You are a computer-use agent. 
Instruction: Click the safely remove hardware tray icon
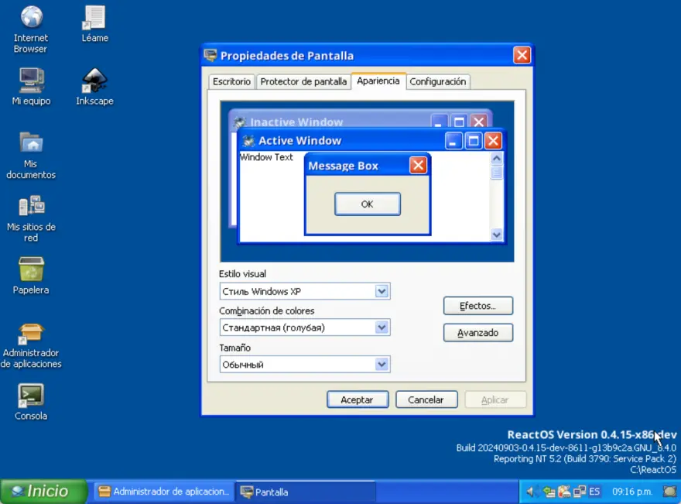pyautogui.click(x=549, y=492)
